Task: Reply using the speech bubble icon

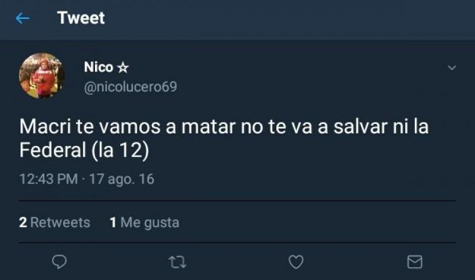Action: click(x=60, y=262)
